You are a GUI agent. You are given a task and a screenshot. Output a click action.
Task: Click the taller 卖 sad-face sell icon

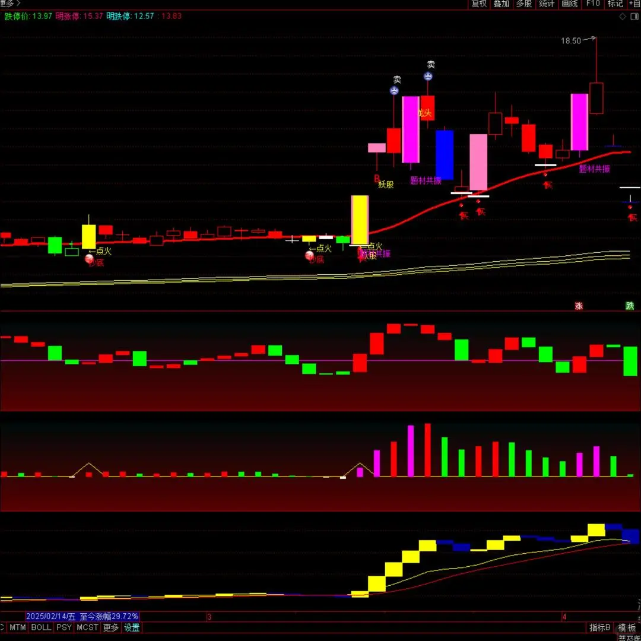[x=428, y=76]
